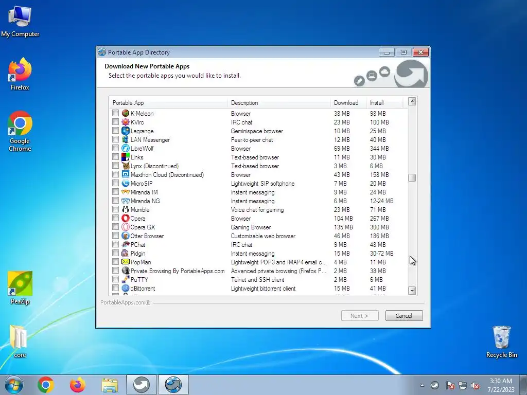Click the app list scrollbar thumb

(412, 177)
